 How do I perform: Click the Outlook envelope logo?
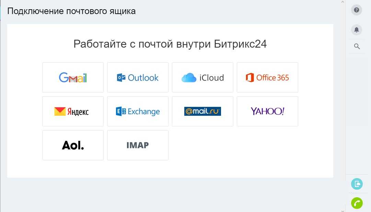121,77
